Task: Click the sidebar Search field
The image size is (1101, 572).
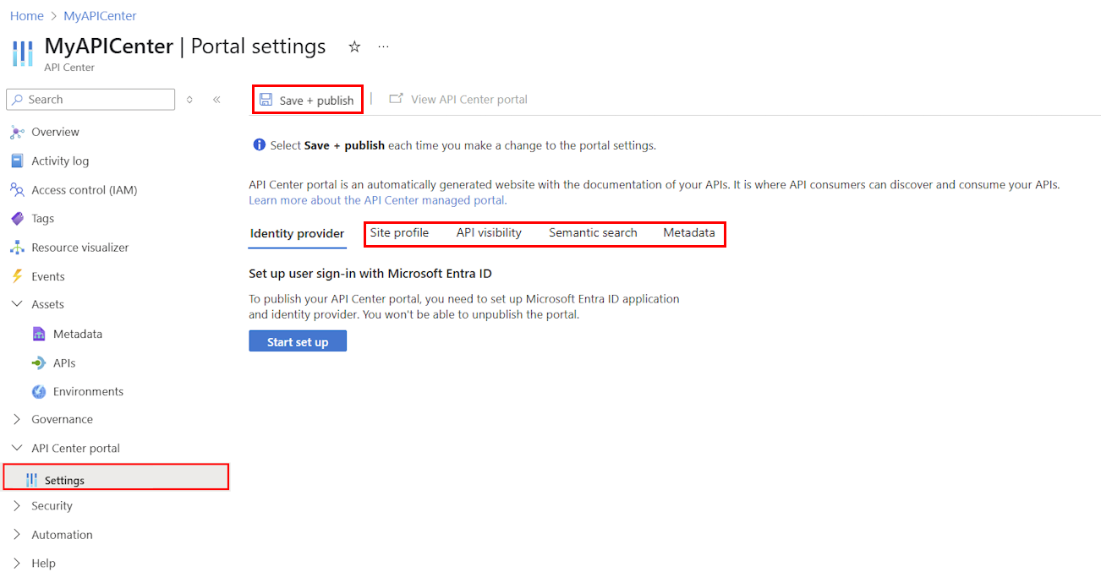Action: click(90, 100)
